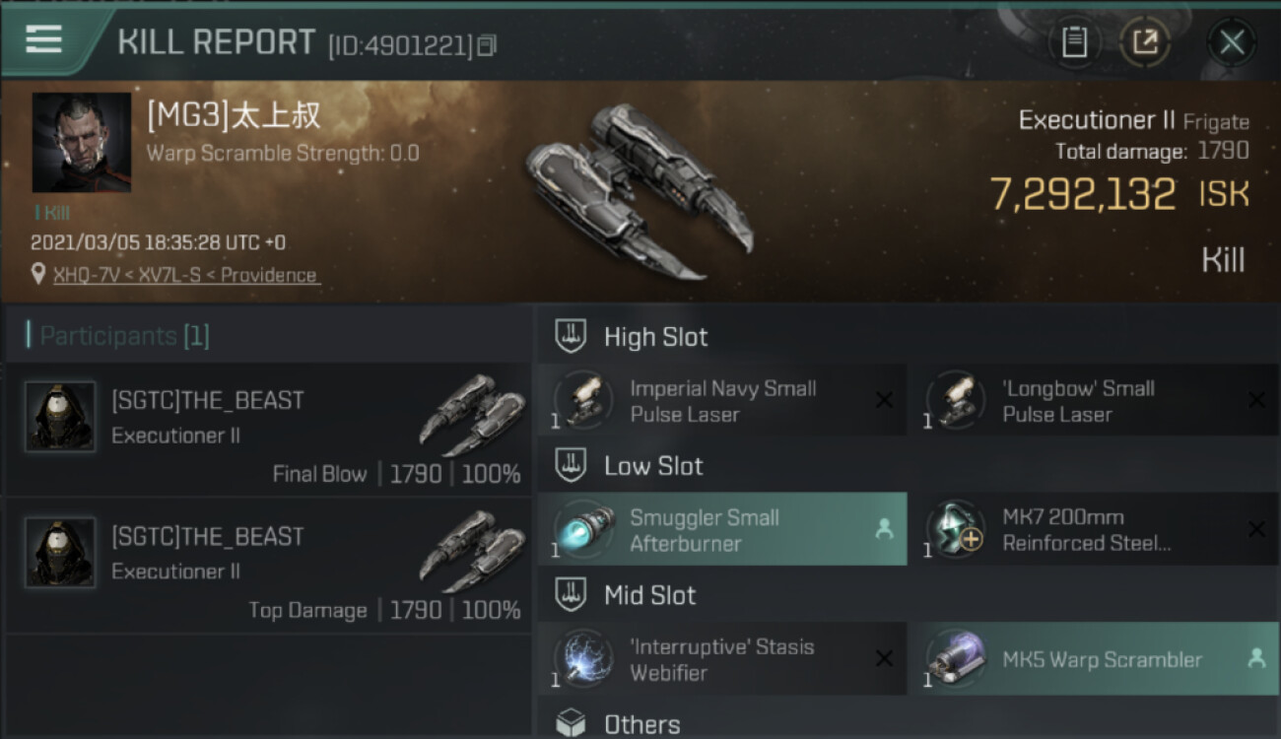Select the Imperial Navy Small Pulse Laser

click(721, 401)
